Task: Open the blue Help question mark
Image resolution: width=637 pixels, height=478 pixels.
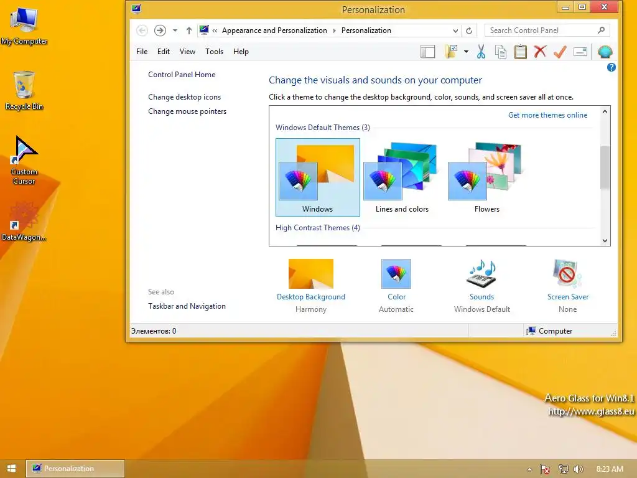Action: (x=611, y=67)
